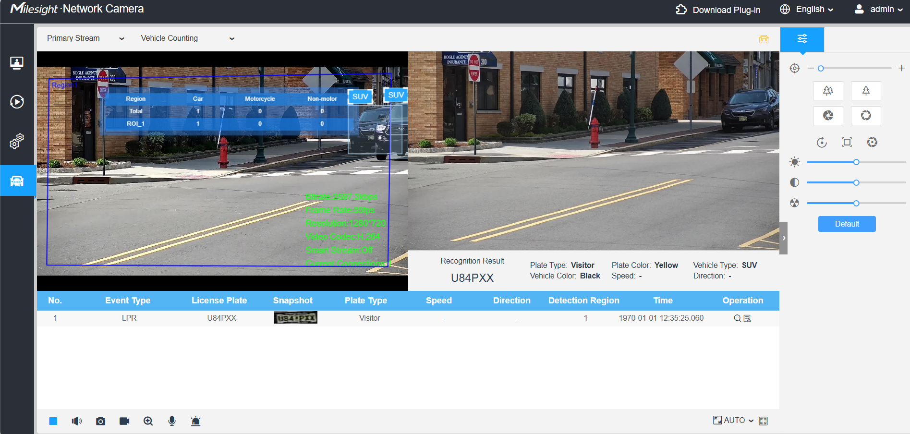910x434 pixels.
Task: Search the U84PXX record with magnifier icon
Action: coord(737,318)
